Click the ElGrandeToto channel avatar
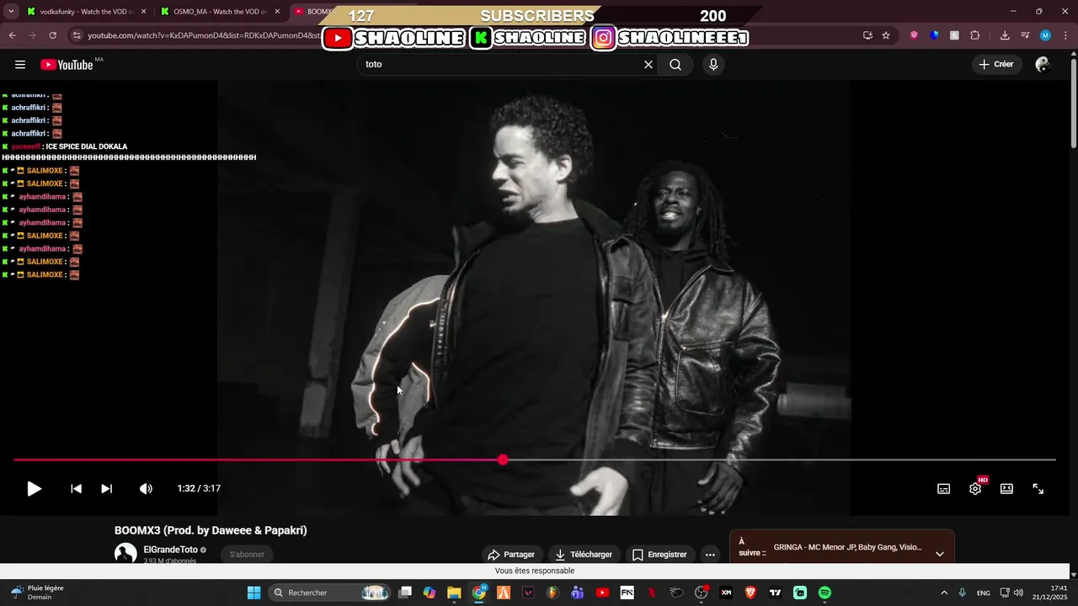This screenshot has height=606, width=1078. (x=125, y=554)
